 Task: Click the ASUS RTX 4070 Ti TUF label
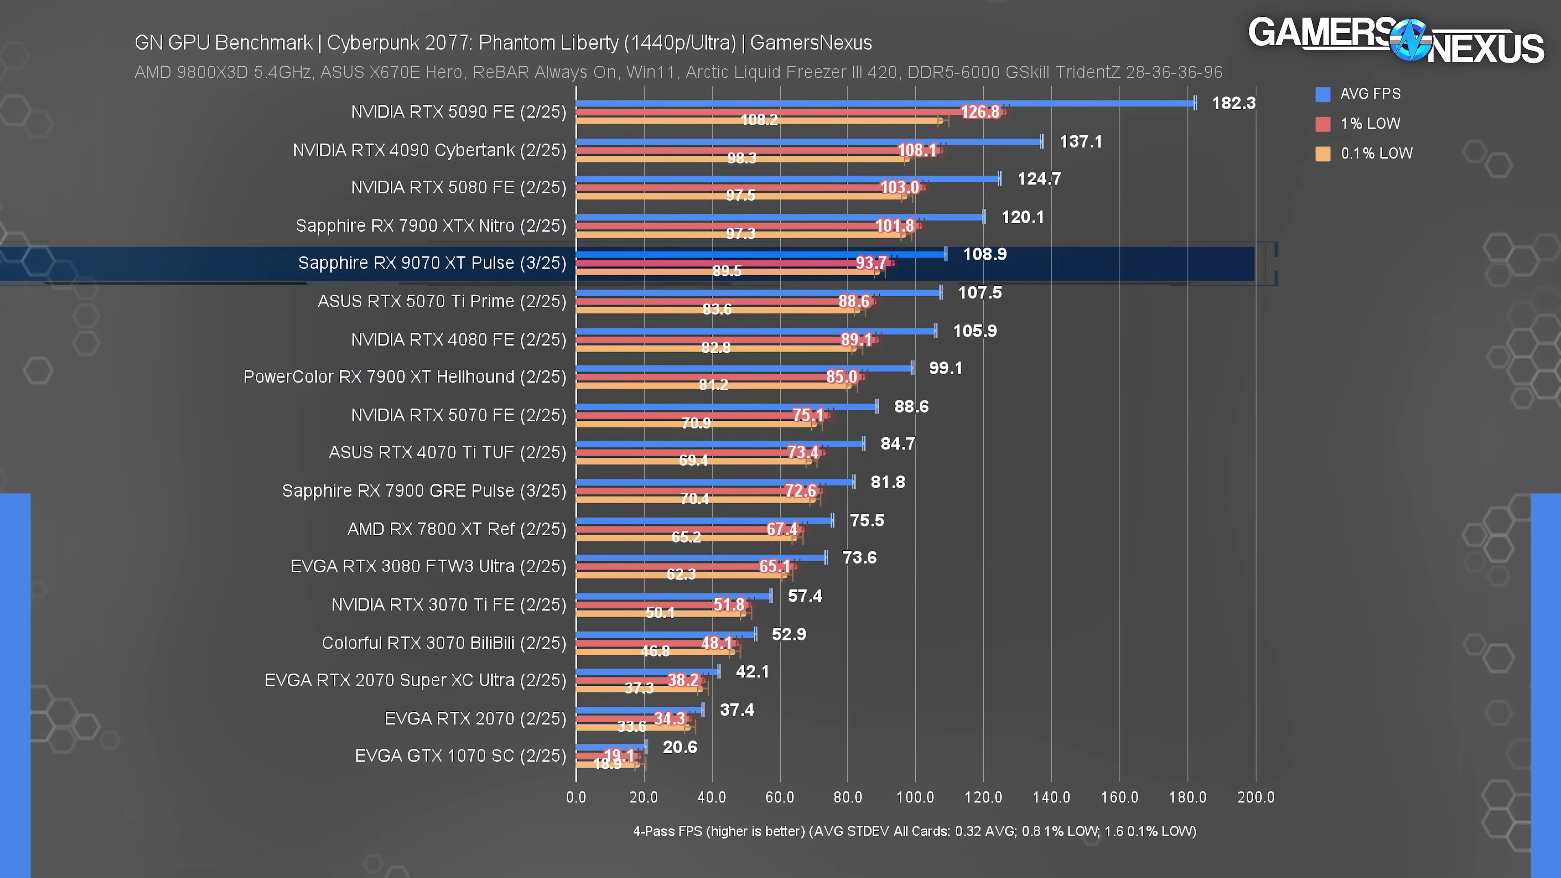pos(447,453)
